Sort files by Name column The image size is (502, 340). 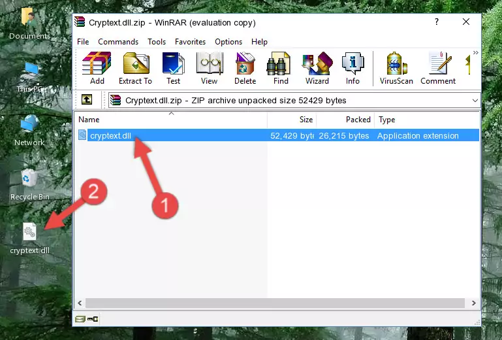click(171, 120)
